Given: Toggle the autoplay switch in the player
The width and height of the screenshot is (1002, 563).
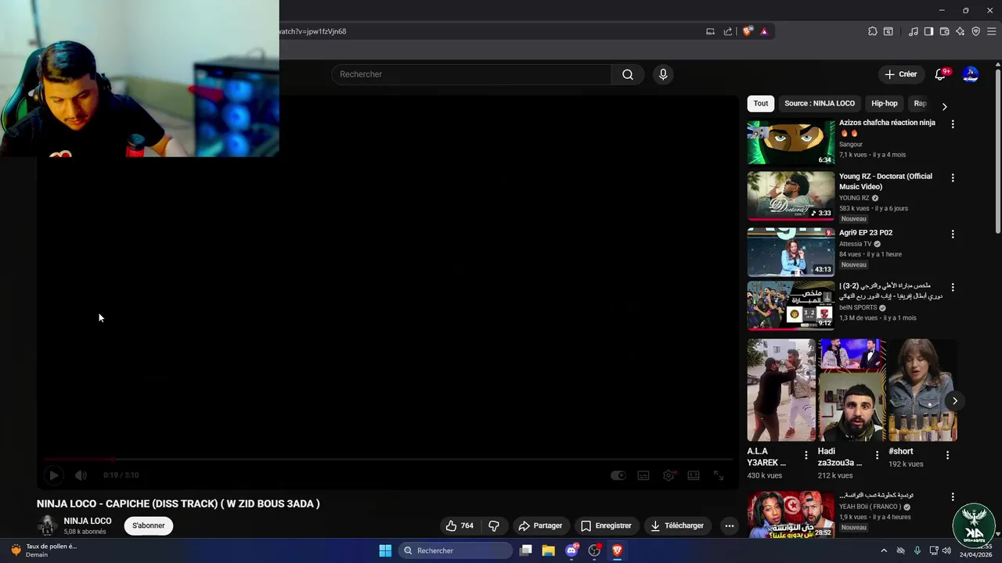Looking at the screenshot, I should pos(618,475).
